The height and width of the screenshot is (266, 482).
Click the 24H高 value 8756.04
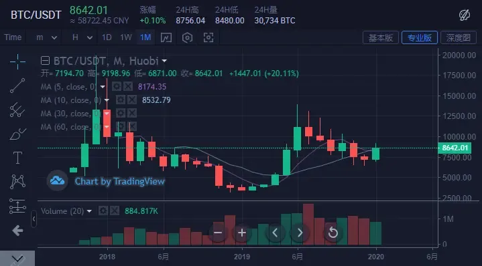190,21
